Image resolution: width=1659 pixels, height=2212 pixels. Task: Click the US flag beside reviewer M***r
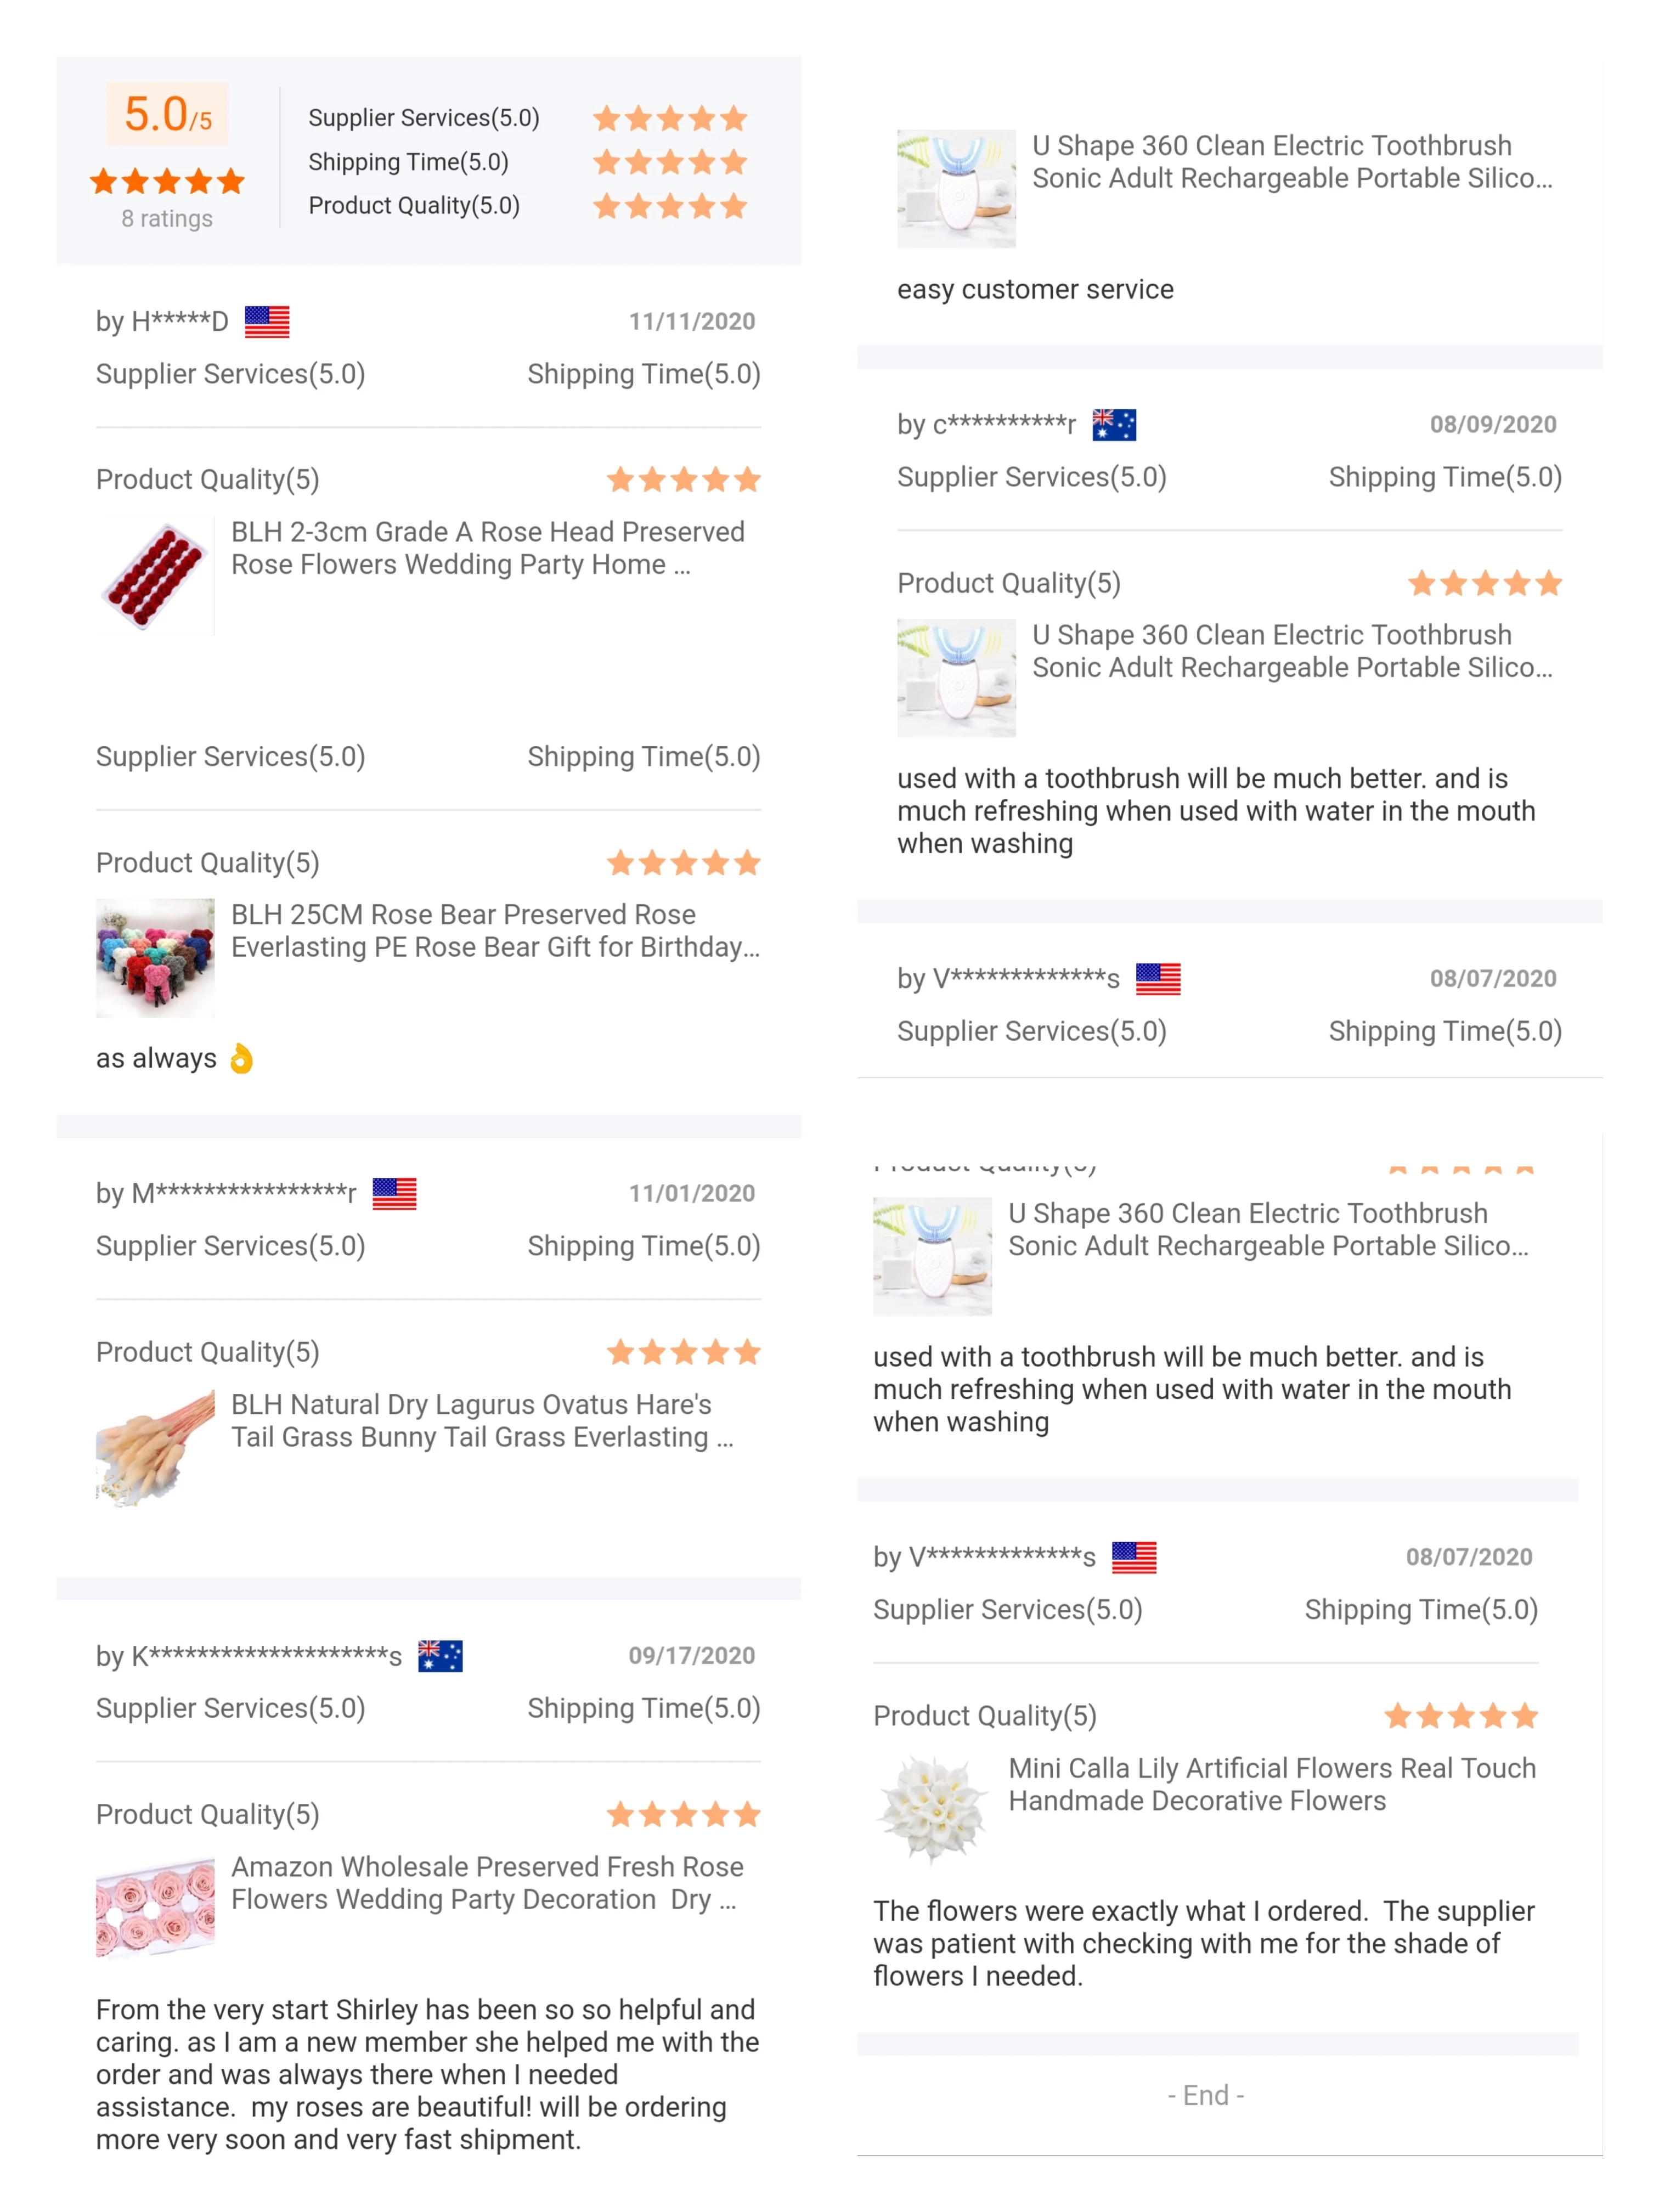394,1193
